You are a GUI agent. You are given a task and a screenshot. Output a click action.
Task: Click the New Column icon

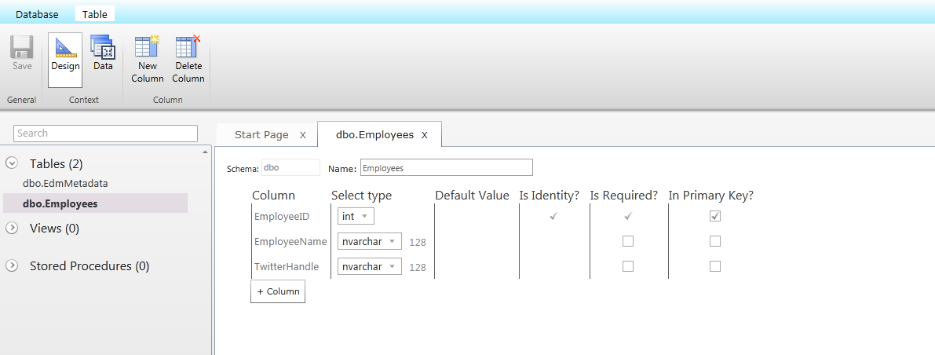(147, 48)
